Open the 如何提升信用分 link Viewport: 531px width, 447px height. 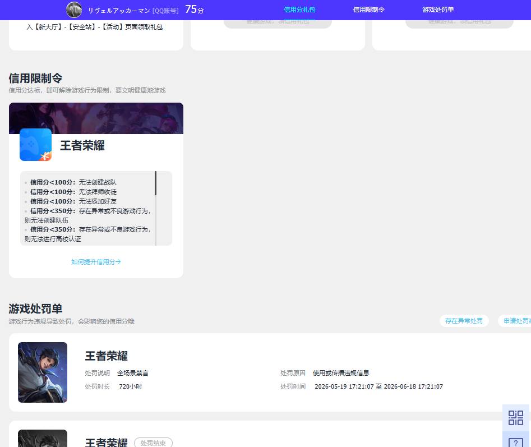pyautogui.click(x=96, y=262)
